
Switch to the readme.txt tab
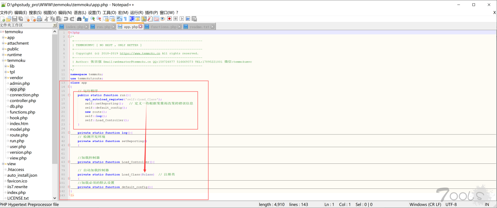[x=199, y=27]
